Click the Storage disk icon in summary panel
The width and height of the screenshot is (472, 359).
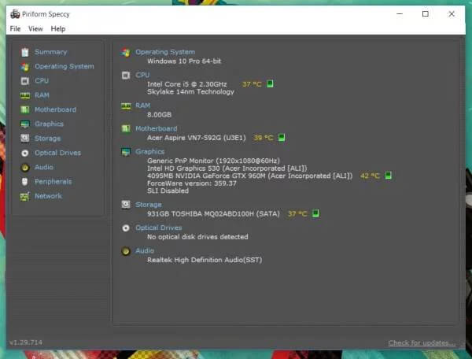(x=126, y=205)
